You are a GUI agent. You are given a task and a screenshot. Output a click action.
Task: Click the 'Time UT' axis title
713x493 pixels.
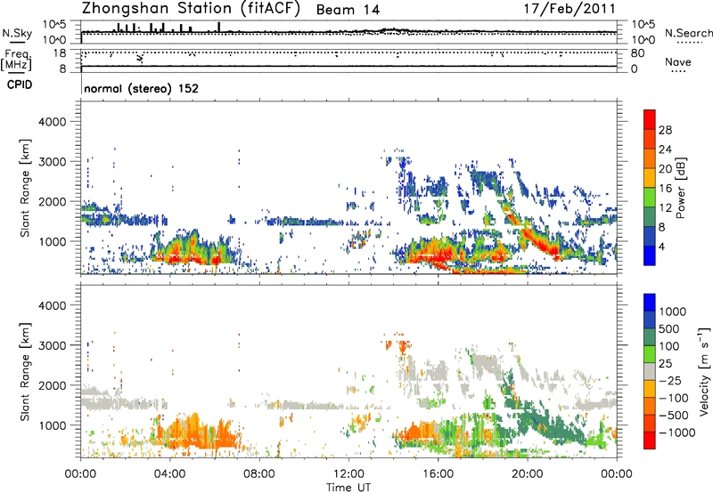(348, 488)
